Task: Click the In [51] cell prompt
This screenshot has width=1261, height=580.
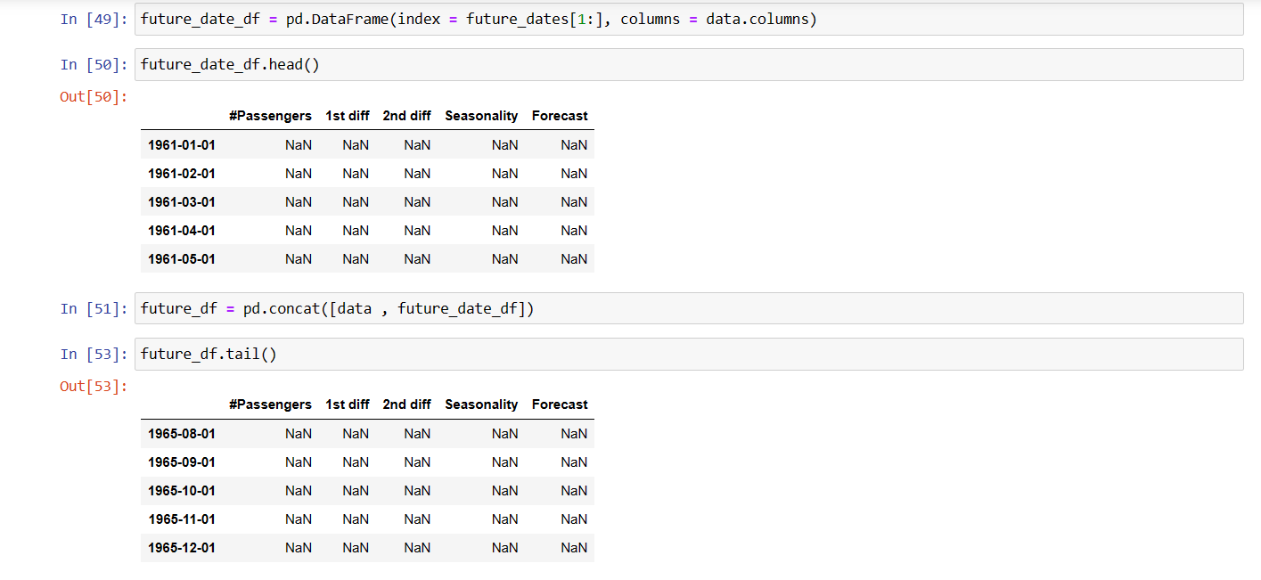Action: (x=94, y=308)
